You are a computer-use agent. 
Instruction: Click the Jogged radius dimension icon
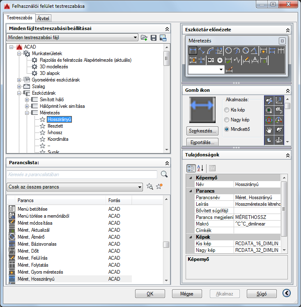237,51
